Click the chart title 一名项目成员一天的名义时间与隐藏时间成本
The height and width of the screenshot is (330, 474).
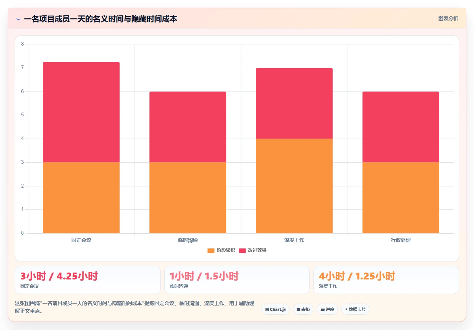point(100,19)
